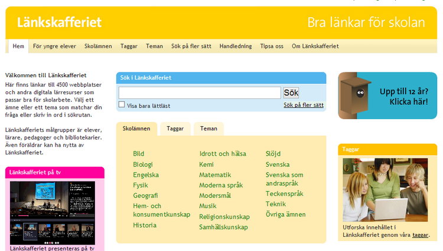Open the Teckenspråk link

(x=284, y=194)
